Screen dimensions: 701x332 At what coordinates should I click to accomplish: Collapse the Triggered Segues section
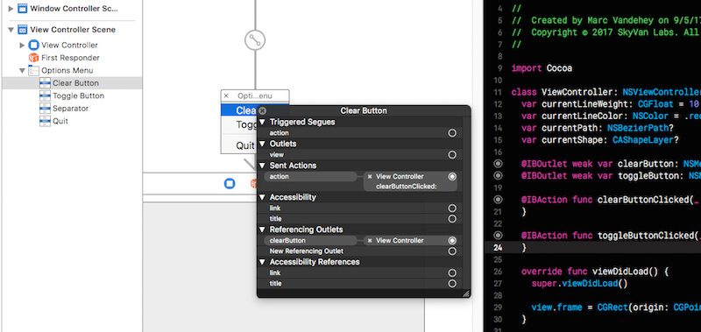click(x=262, y=122)
